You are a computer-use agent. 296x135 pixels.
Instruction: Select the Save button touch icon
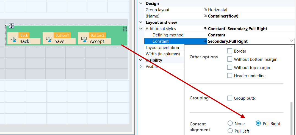tap(49, 39)
